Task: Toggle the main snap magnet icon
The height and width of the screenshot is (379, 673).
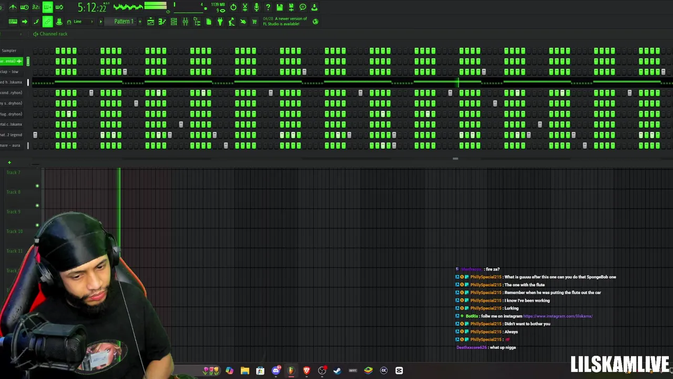Action: pyautogui.click(x=69, y=22)
